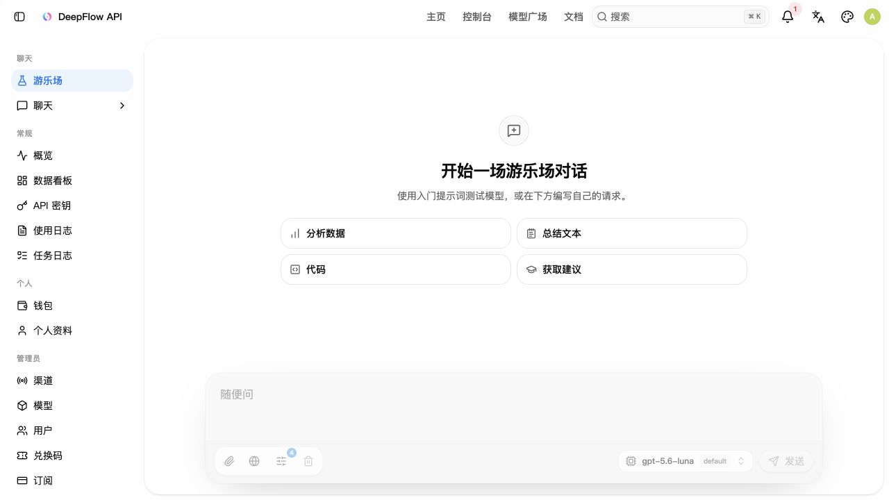Expand the 聊天 sidebar chevron
Screen dimensions: 889x500
122,106
